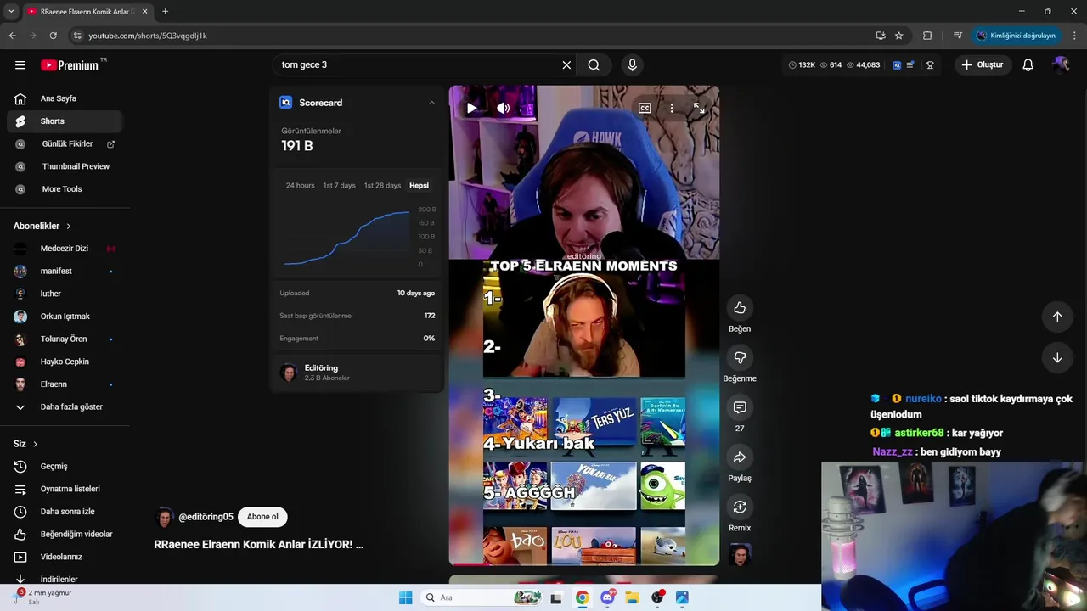The height and width of the screenshot is (611, 1087).
Task: Open More Tools in sidebar
Action: coord(65,189)
